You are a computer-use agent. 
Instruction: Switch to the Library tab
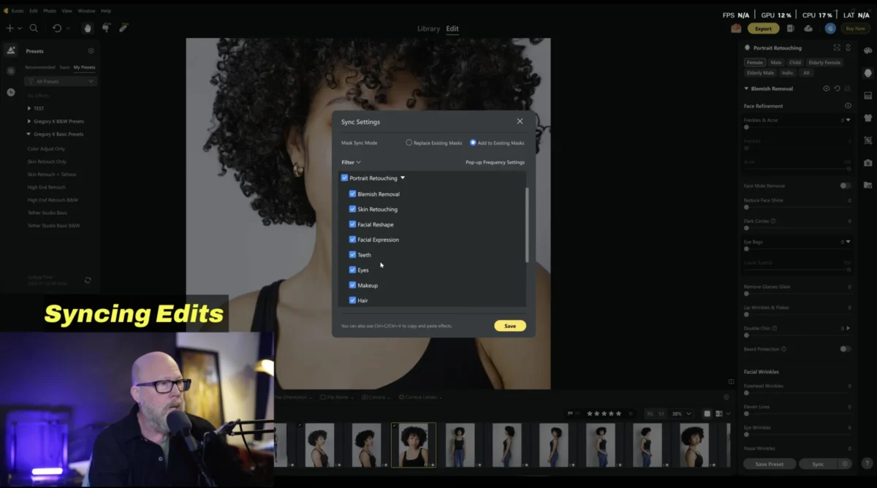coord(428,28)
